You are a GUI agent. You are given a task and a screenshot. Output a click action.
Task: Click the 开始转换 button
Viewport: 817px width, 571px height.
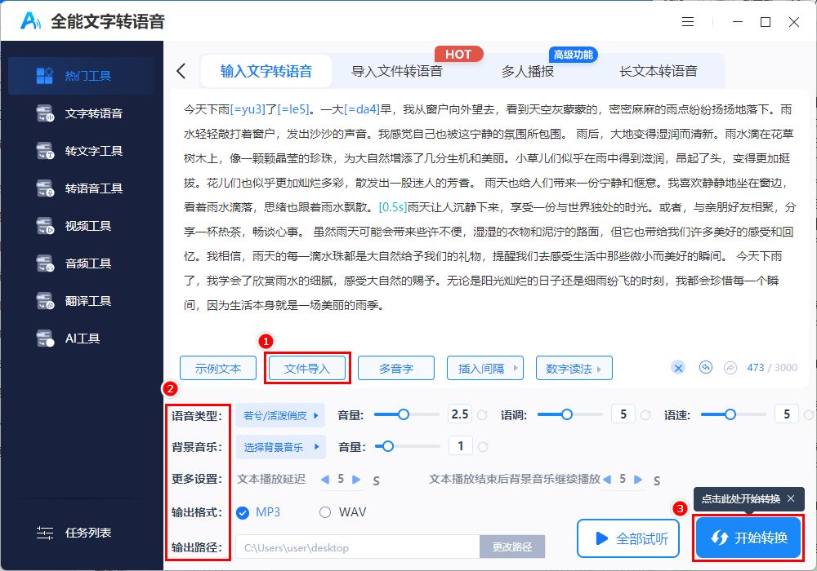(x=748, y=537)
